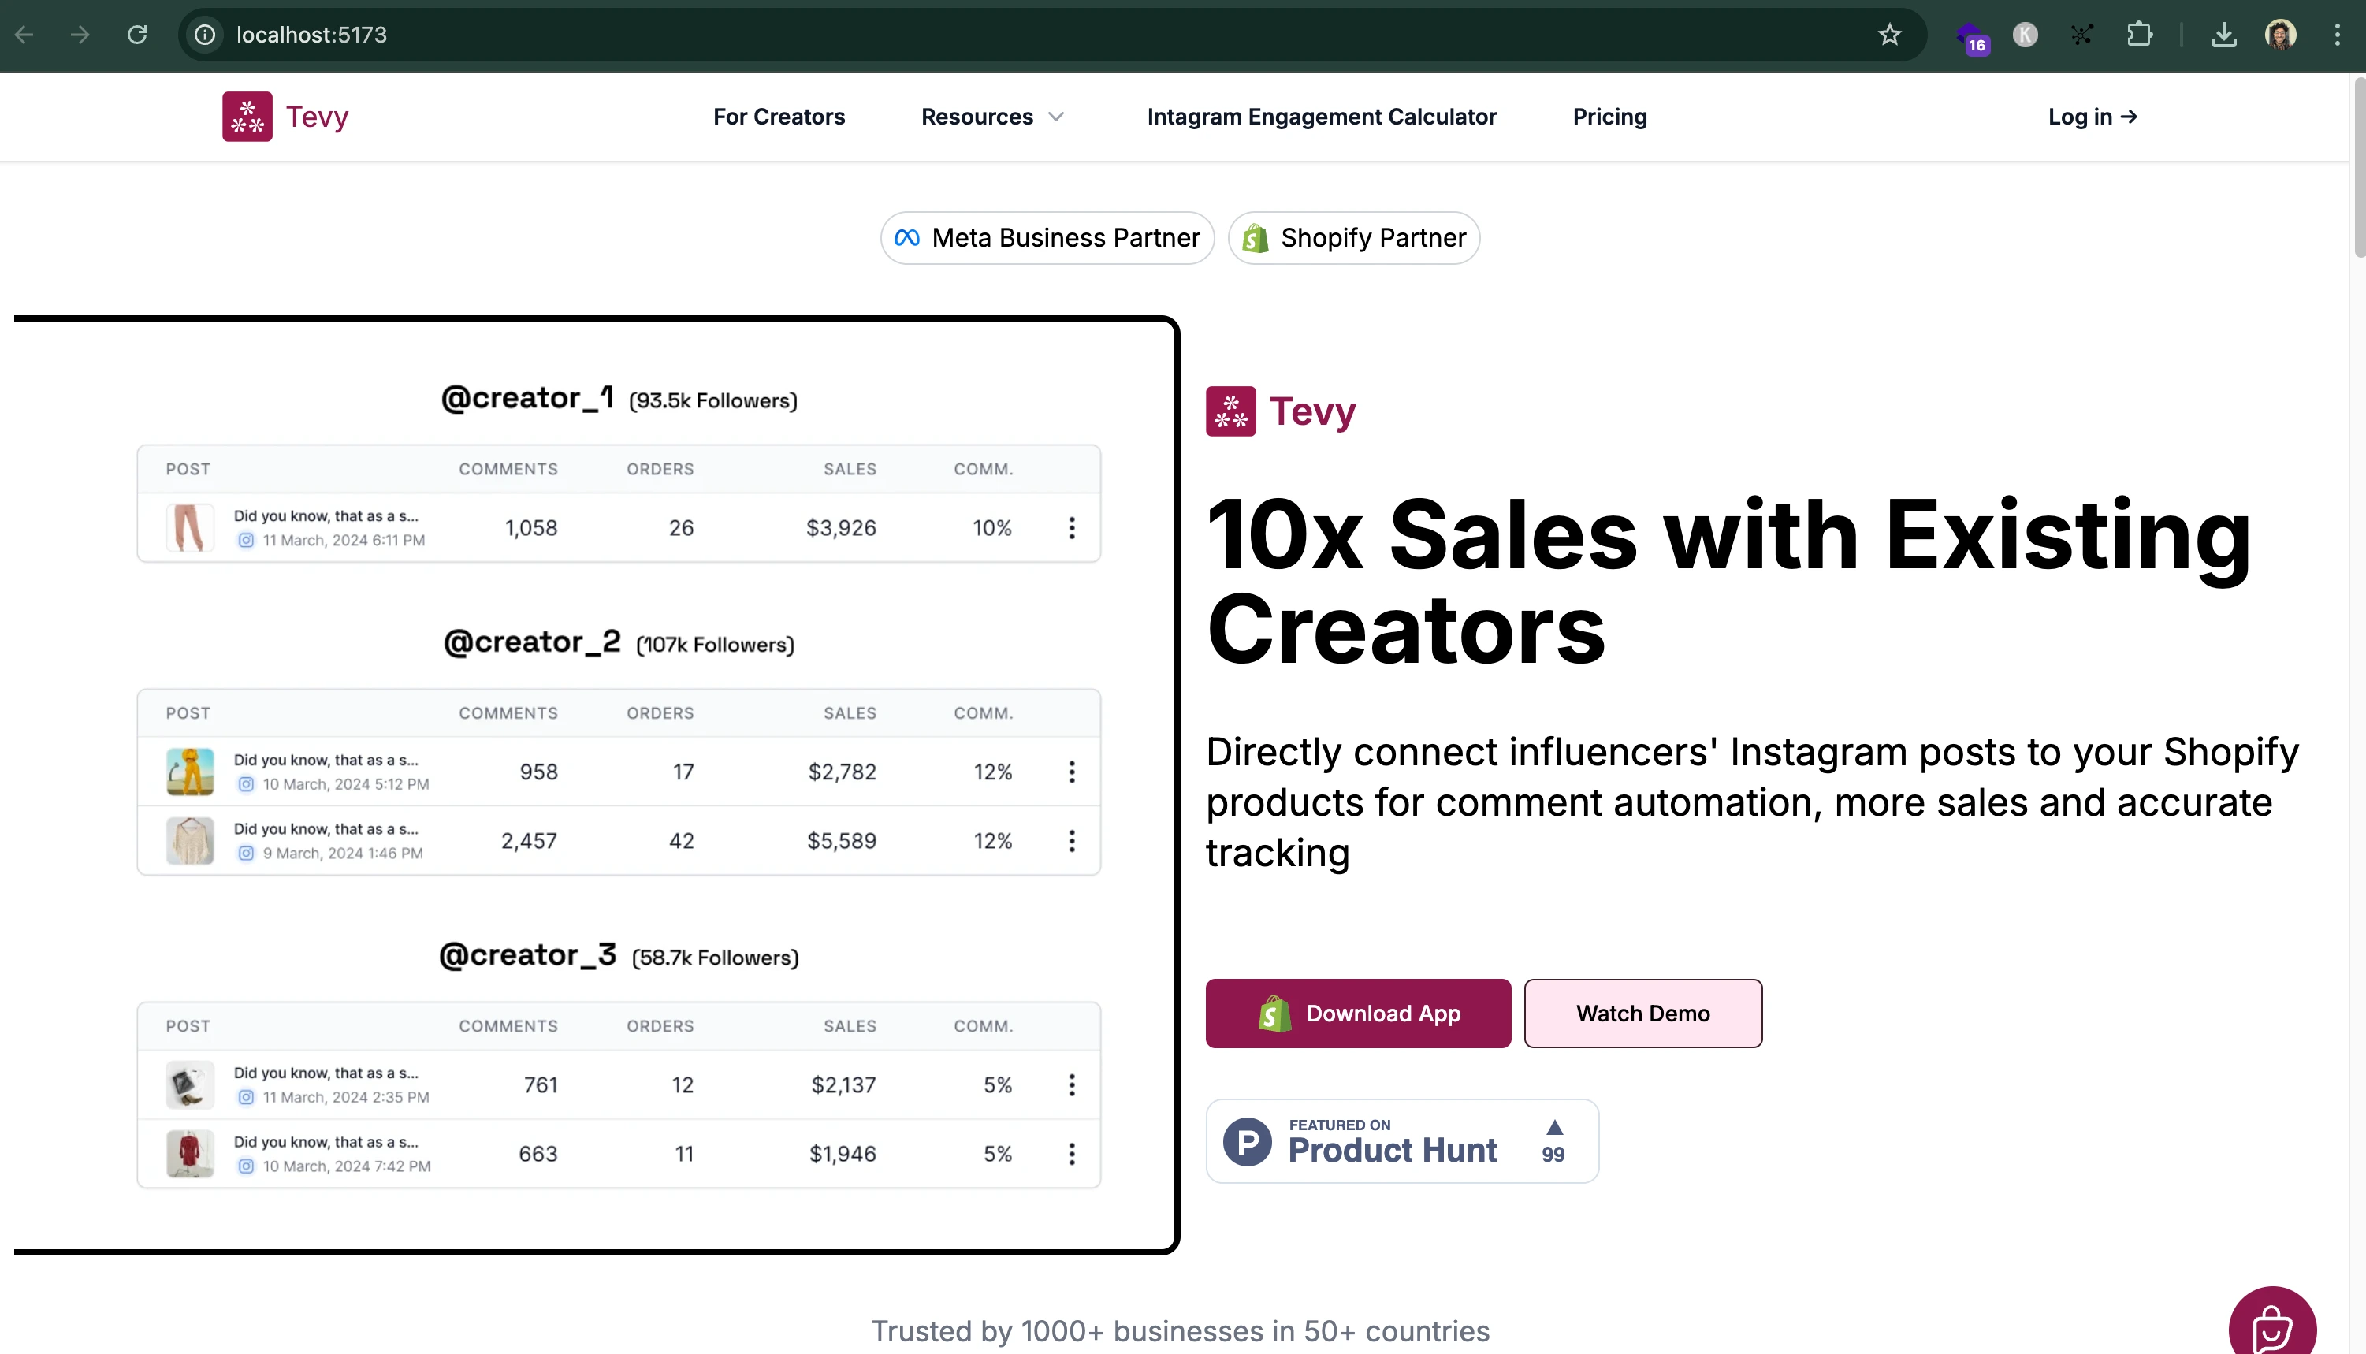The height and width of the screenshot is (1354, 2366).
Task: Open Chrome three-dot menu
Action: point(2336,35)
